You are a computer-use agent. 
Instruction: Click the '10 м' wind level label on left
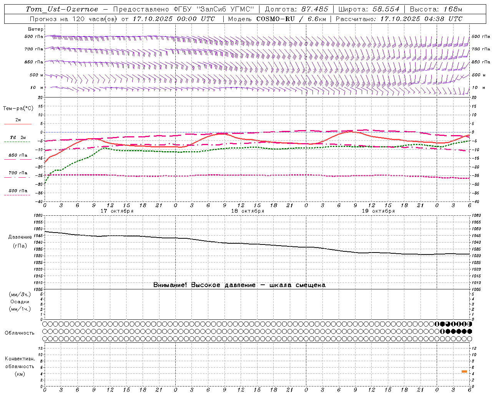tap(37, 88)
